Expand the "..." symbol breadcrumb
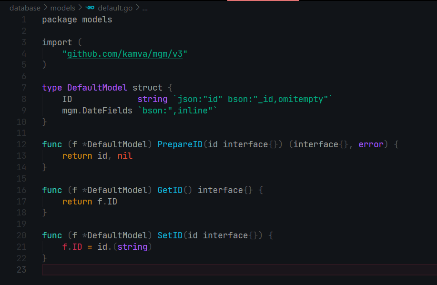This screenshot has height=285, width=437. [x=144, y=8]
